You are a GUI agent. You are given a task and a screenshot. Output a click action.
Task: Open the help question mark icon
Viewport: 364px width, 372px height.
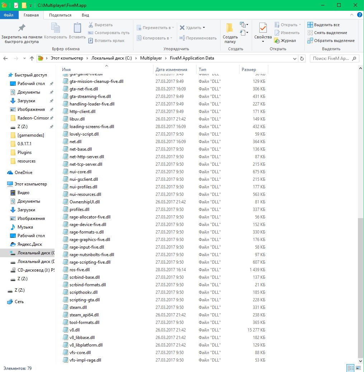pos(359,15)
